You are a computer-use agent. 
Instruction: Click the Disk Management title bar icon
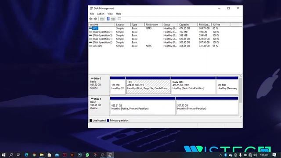91,8
